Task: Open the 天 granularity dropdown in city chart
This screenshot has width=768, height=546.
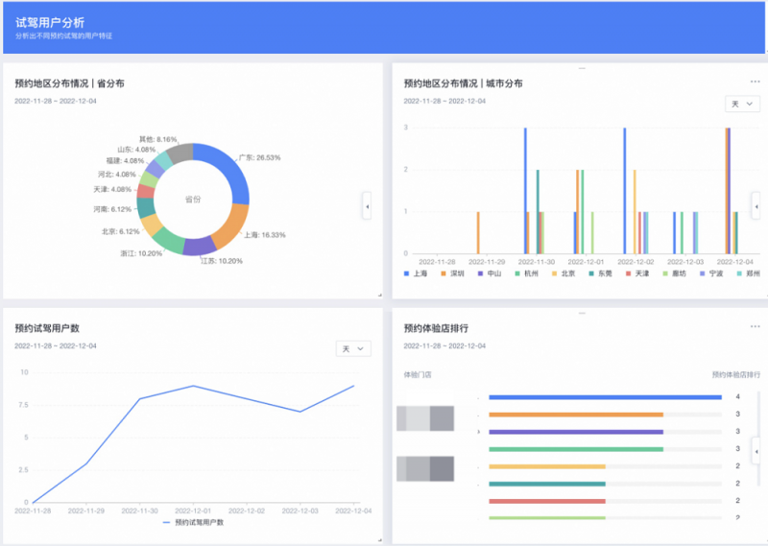Action: click(x=739, y=104)
